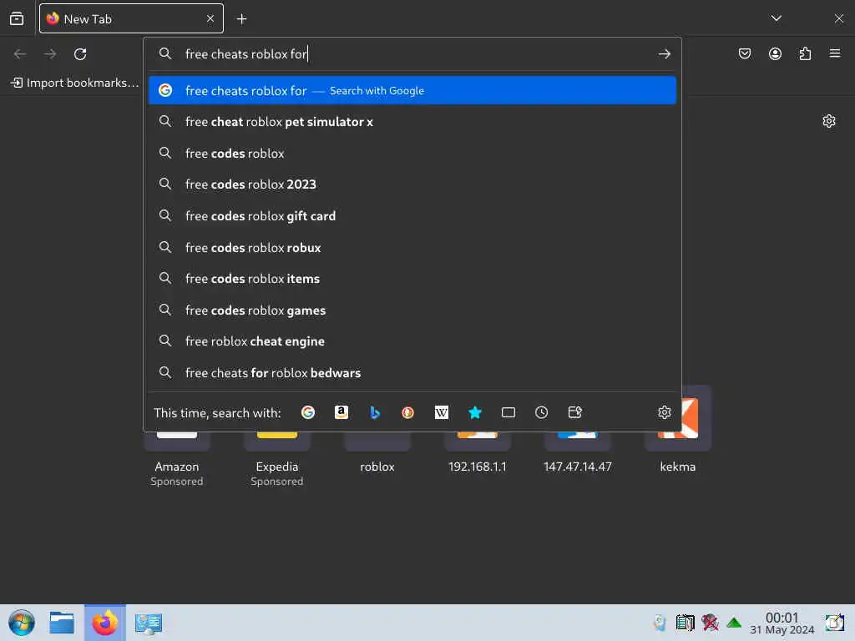
Task: Click the Go arrow in address bar
Action: 664,54
